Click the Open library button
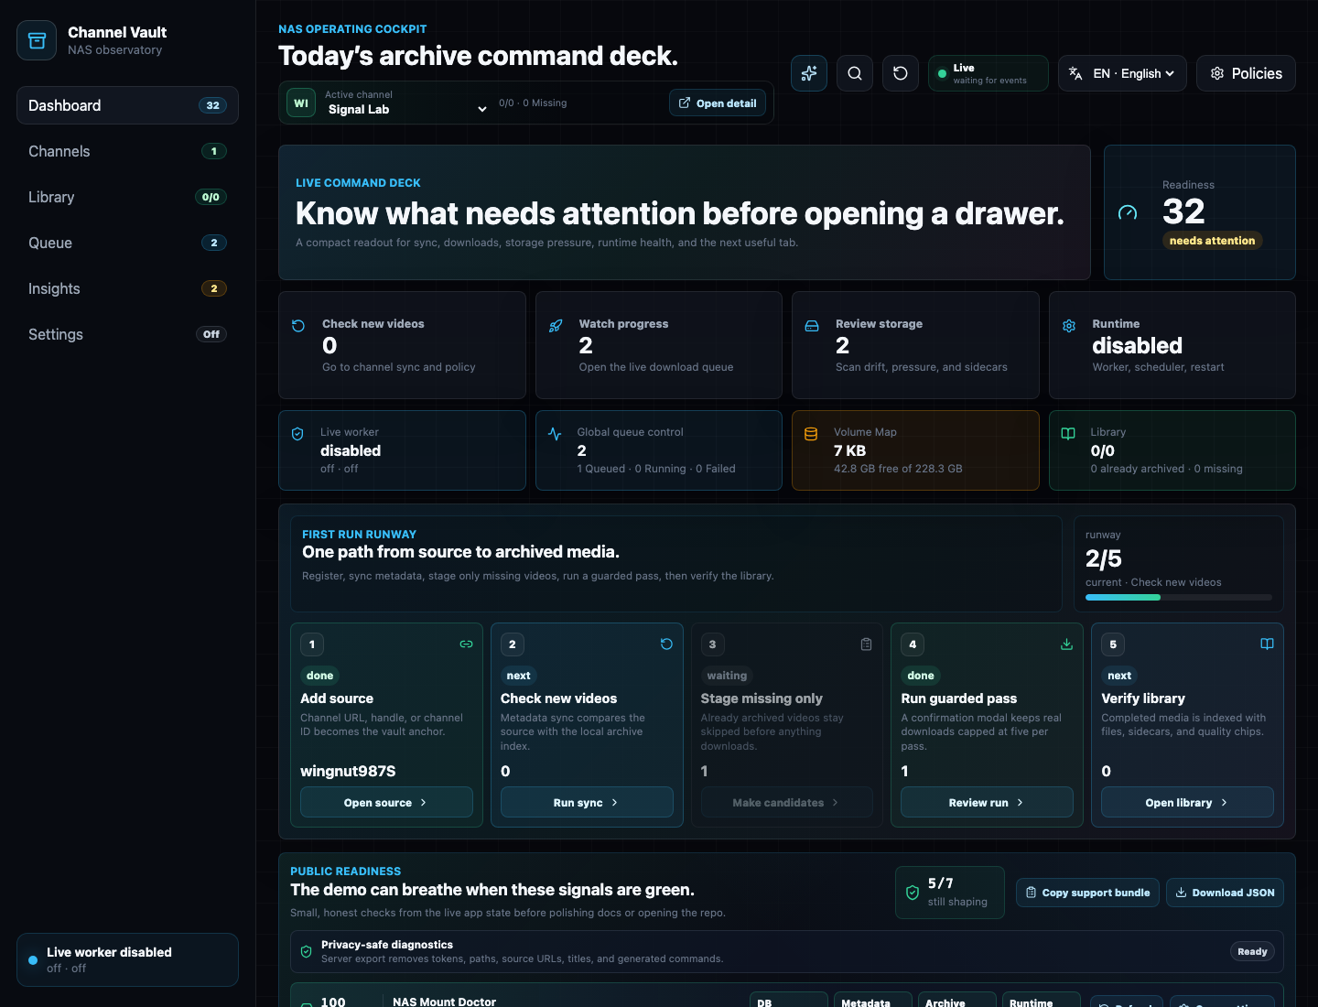This screenshot has height=1007, width=1318. pyautogui.click(x=1187, y=802)
